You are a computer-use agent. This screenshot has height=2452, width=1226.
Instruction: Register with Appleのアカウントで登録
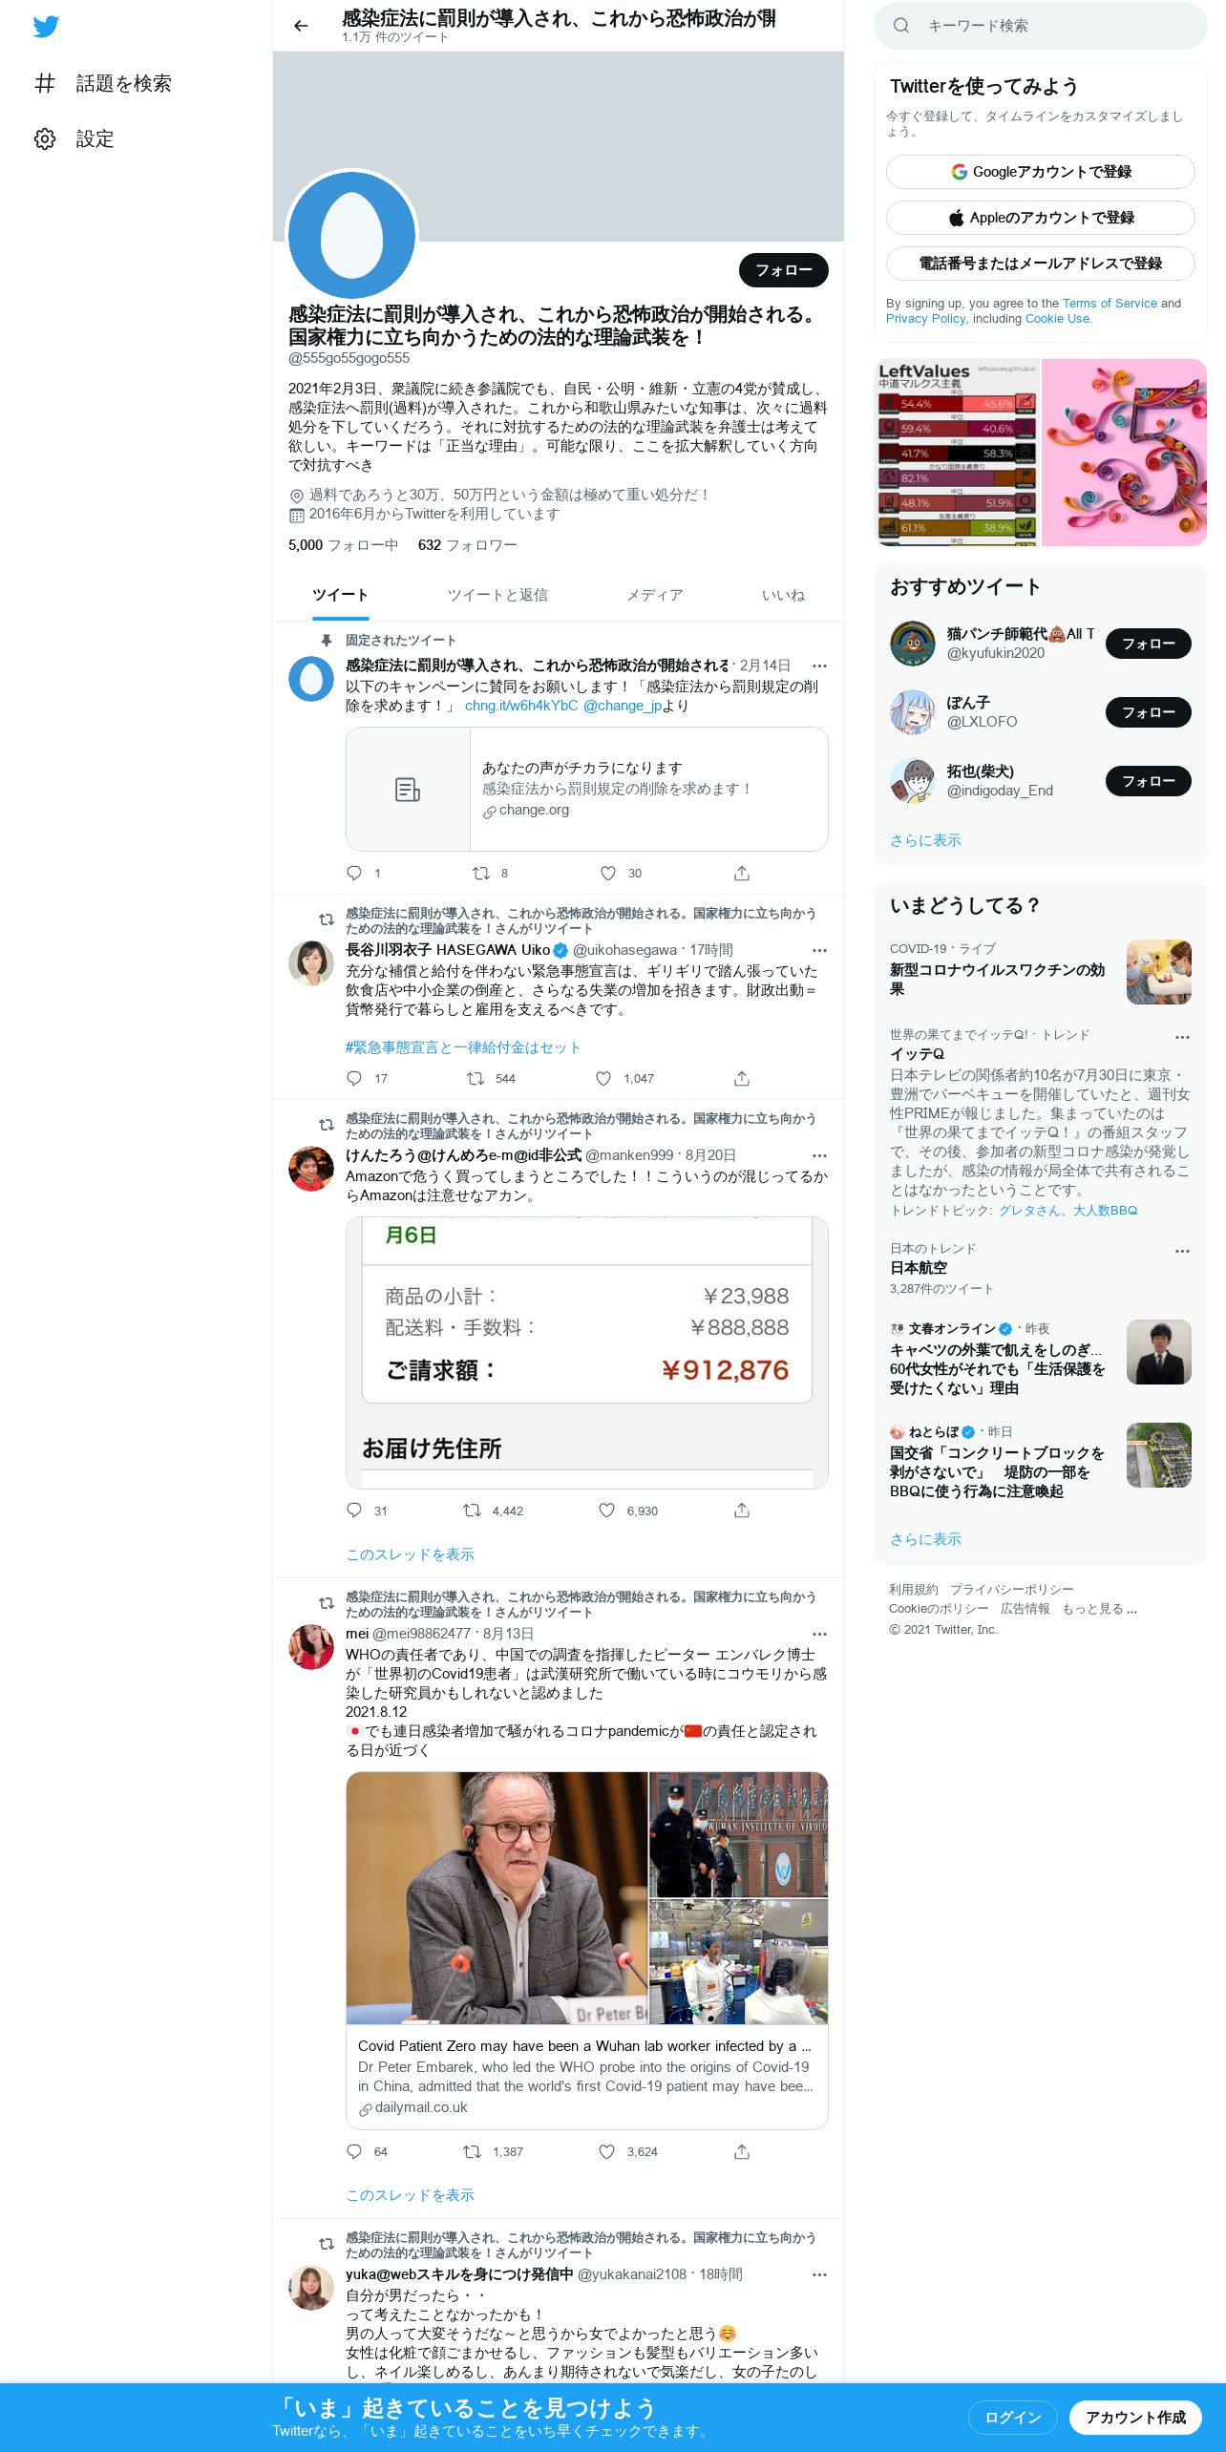click(x=1040, y=218)
